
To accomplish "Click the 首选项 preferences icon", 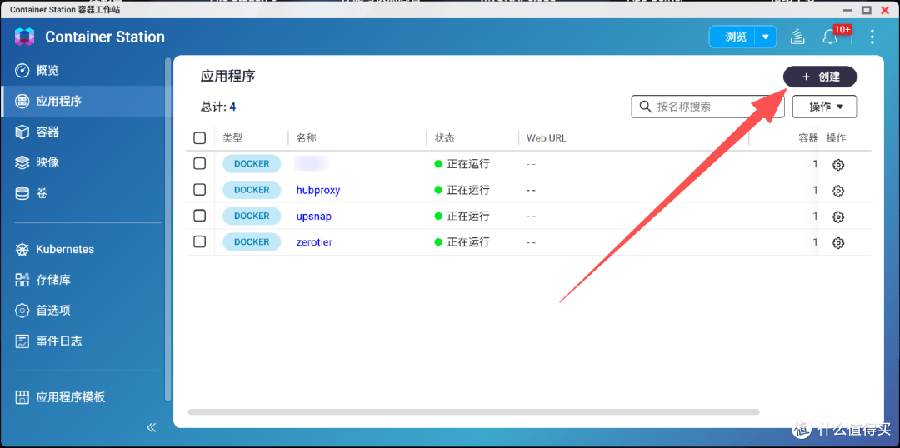I will 22,311.
